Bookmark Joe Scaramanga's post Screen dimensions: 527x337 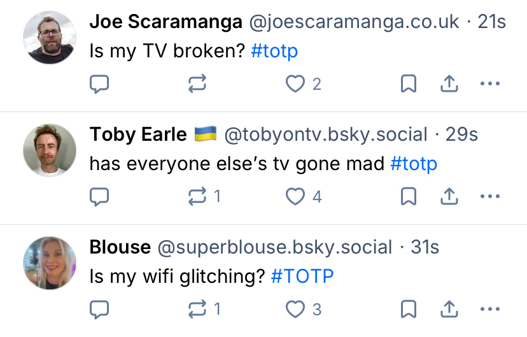point(408,84)
